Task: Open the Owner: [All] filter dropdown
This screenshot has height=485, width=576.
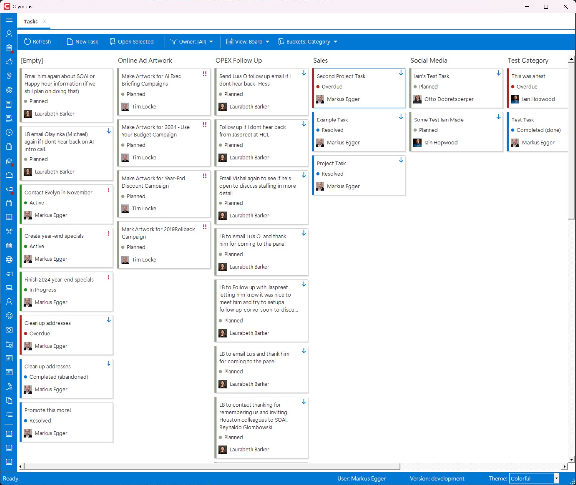Action: tap(192, 42)
